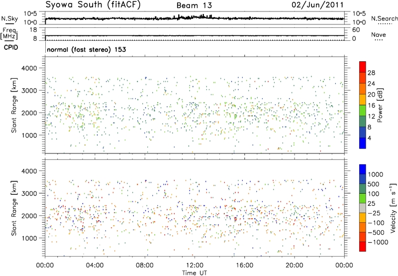Click the Power colorbar segment between 16 and 20
Screen dimensions: 398x276
tap(363, 100)
